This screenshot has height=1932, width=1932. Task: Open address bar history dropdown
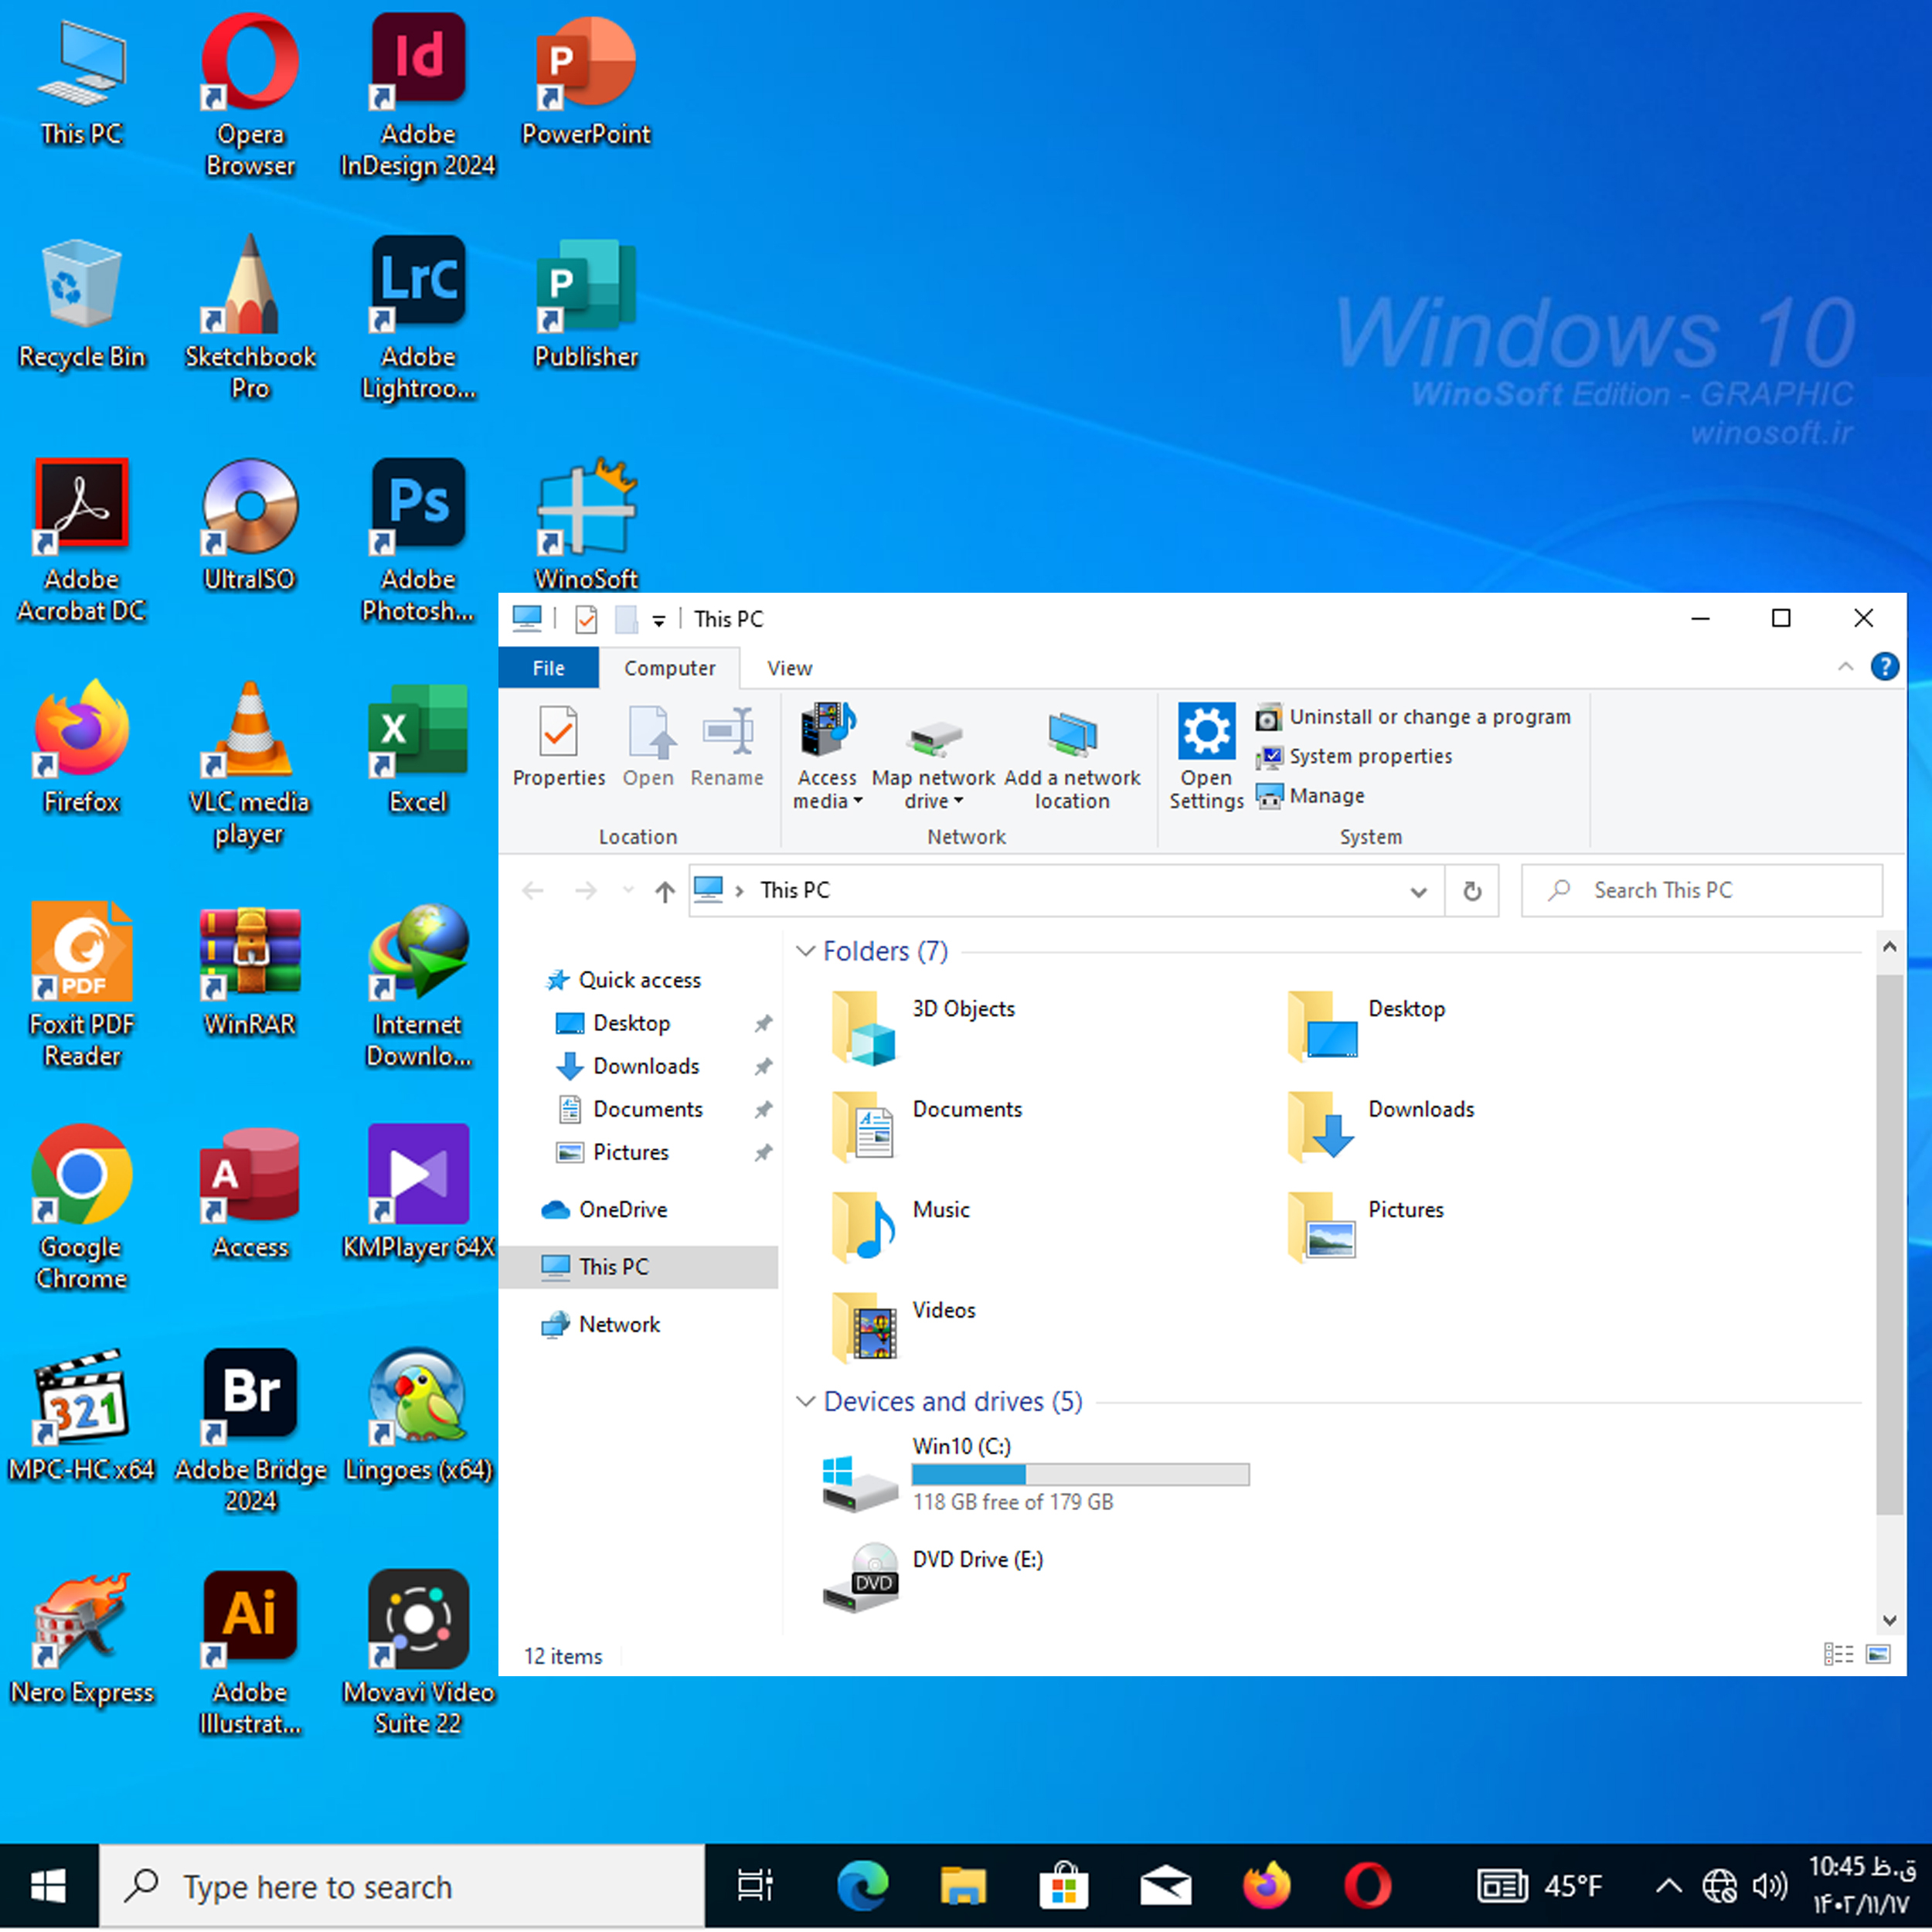(1418, 891)
